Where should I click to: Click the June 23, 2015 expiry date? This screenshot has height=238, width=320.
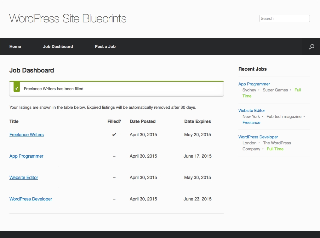pos(197,199)
